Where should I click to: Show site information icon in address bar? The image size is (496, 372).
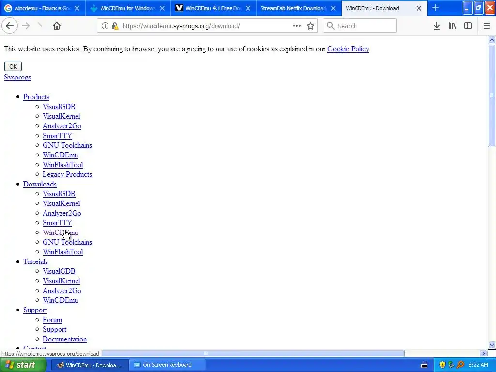(x=105, y=26)
